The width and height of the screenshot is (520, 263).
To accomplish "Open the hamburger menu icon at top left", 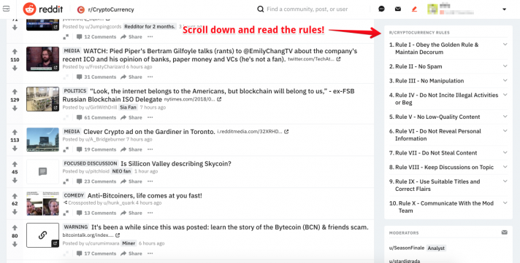I will coord(7,9).
